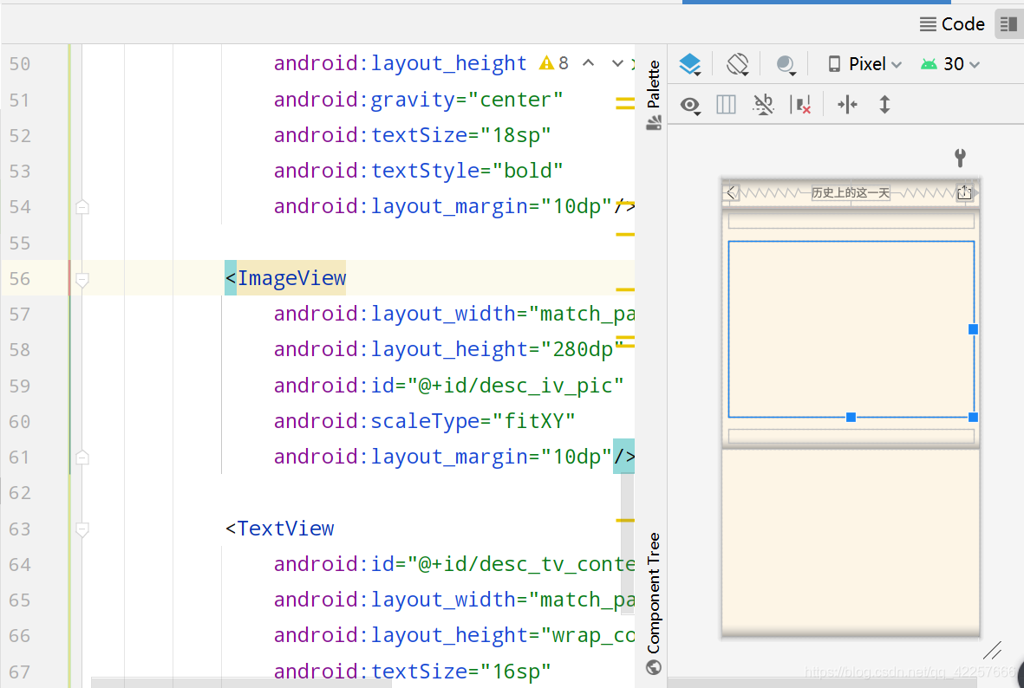This screenshot has width=1024, height=688.
Task: Click the wrench icon above the preview
Action: [x=960, y=158]
